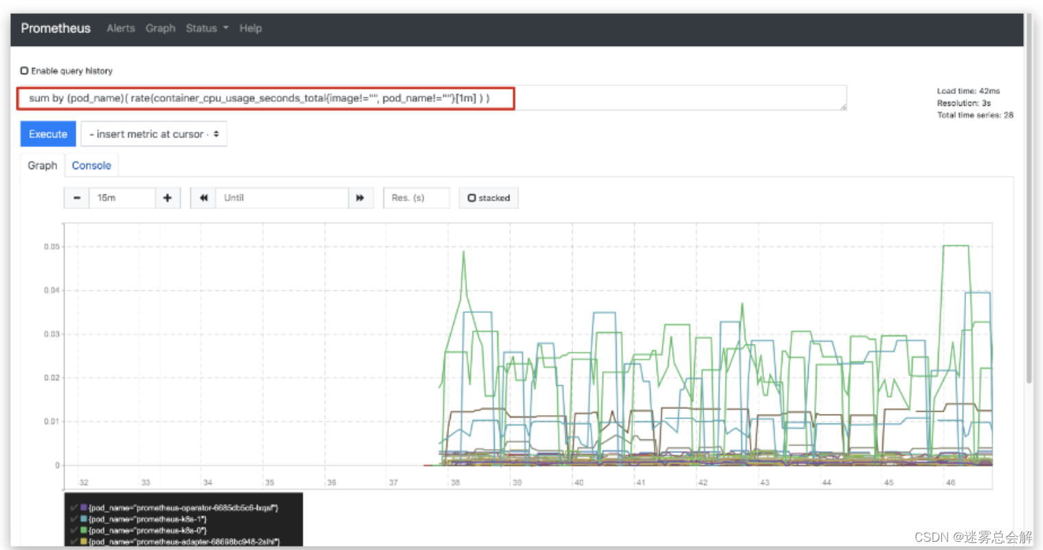Click the "Total time series: 28" text

point(975,115)
